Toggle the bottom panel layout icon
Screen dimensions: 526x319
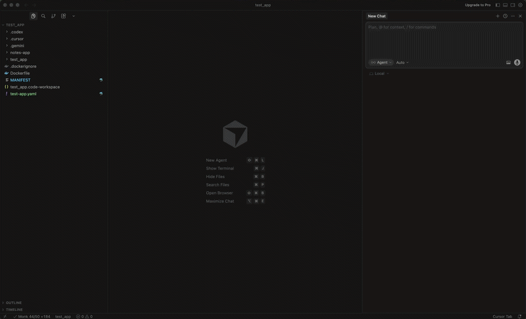(x=505, y=5)
